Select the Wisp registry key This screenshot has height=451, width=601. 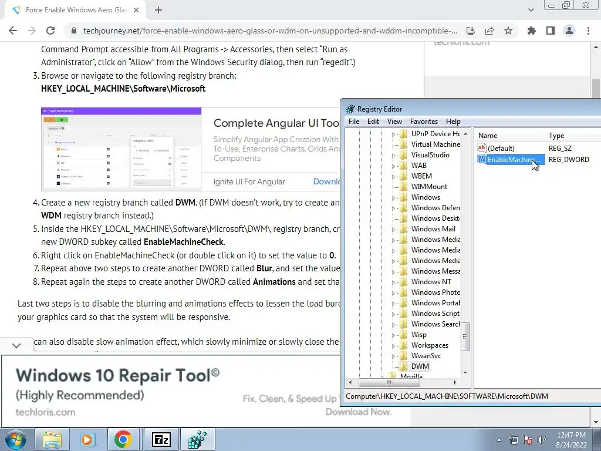(x=418, y=335)
